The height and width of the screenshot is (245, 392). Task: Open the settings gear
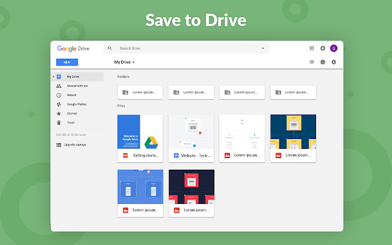pyautogui.click(x=334, y=62)
